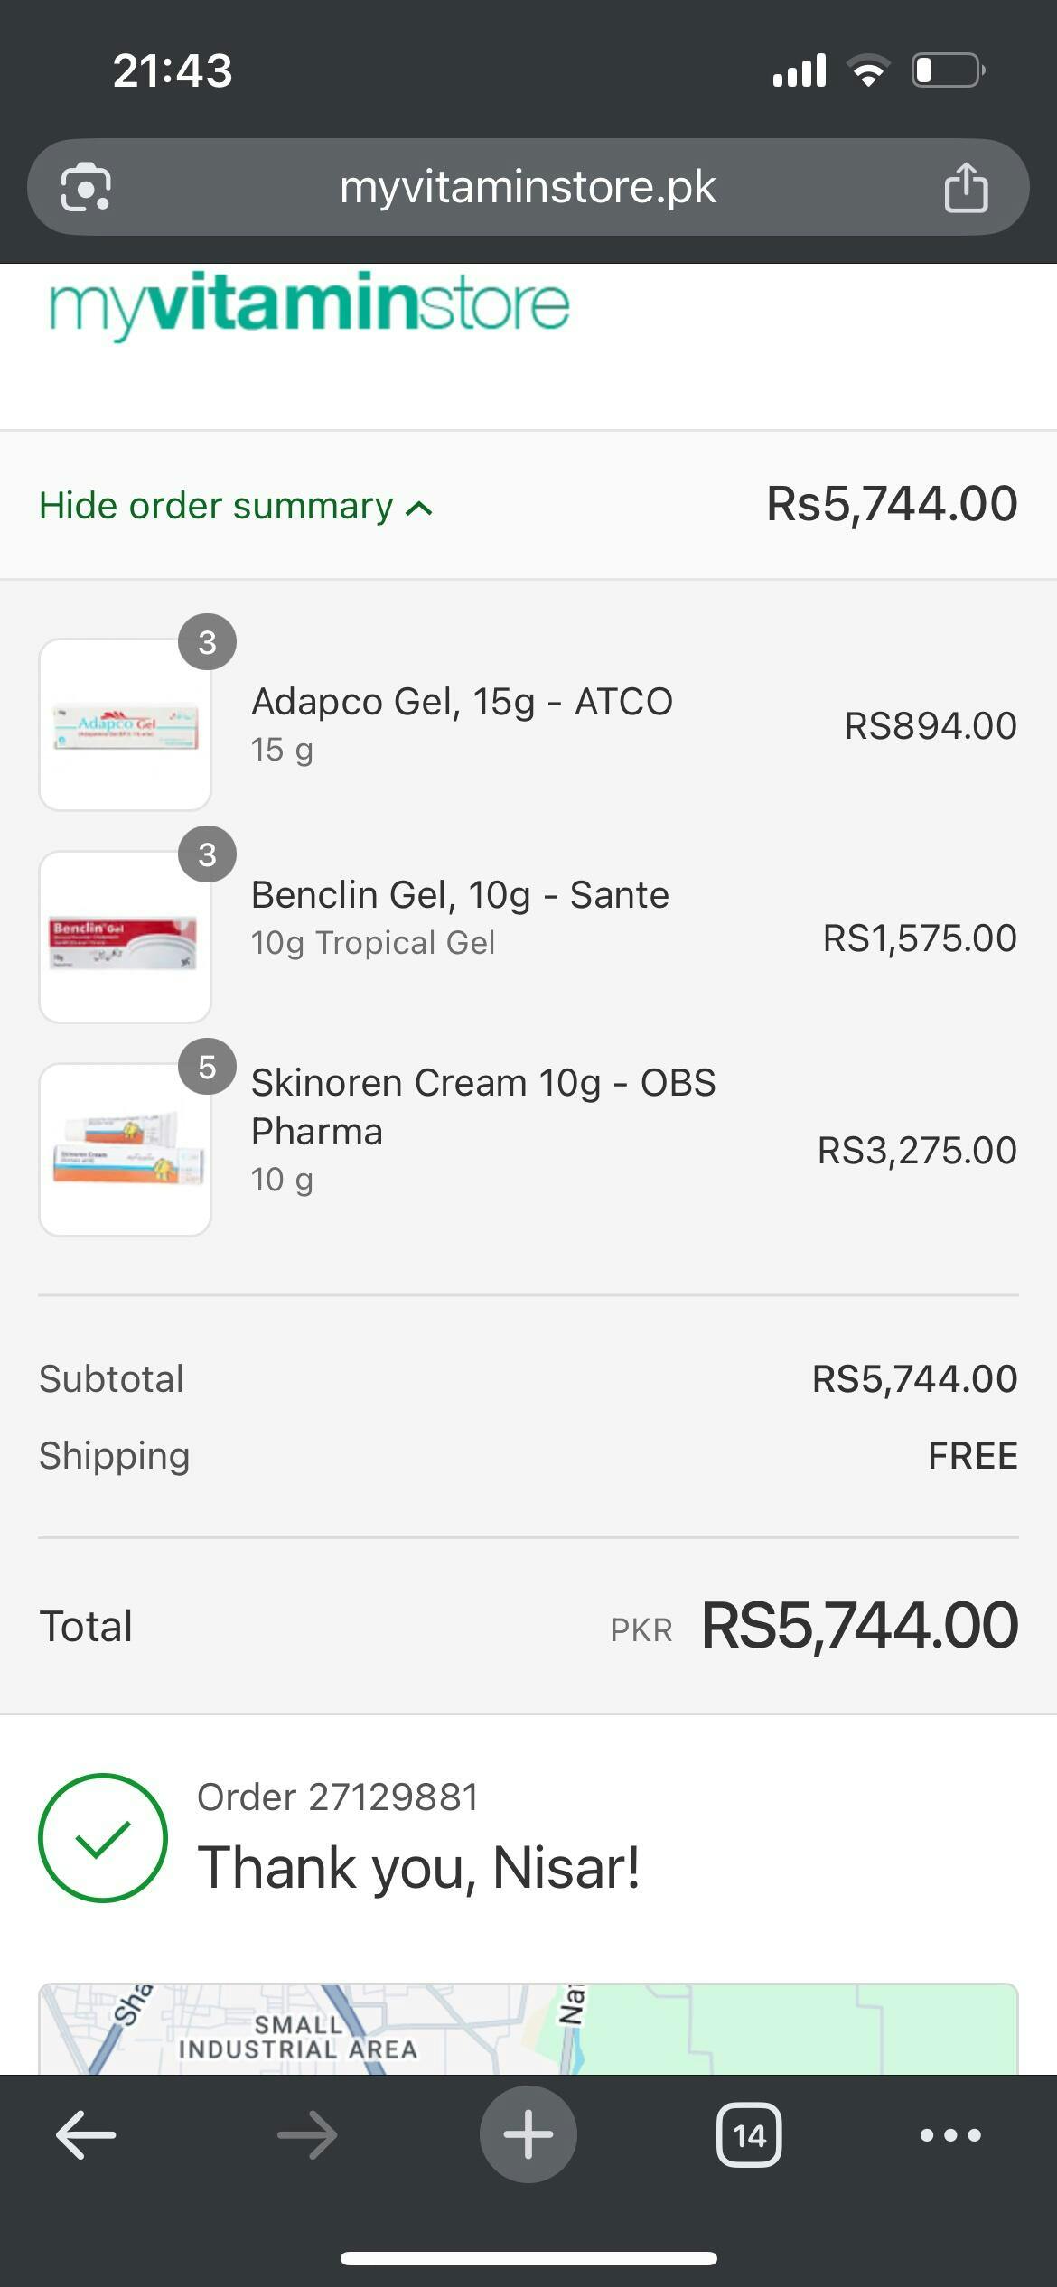Tap the Google Lens camera search icon
The image size is (1057, 2287).
(x=86, y=188)
